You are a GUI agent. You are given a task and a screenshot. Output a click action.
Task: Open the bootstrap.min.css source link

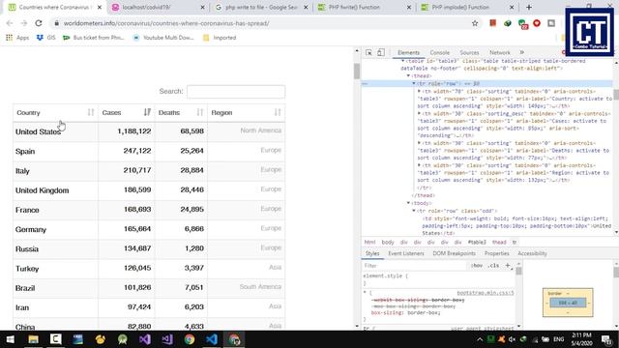pyautogui.click(x=486, y=293)
